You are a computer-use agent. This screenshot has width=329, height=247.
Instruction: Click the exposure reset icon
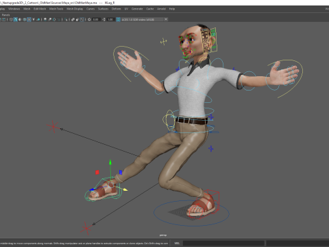[89, 19]
